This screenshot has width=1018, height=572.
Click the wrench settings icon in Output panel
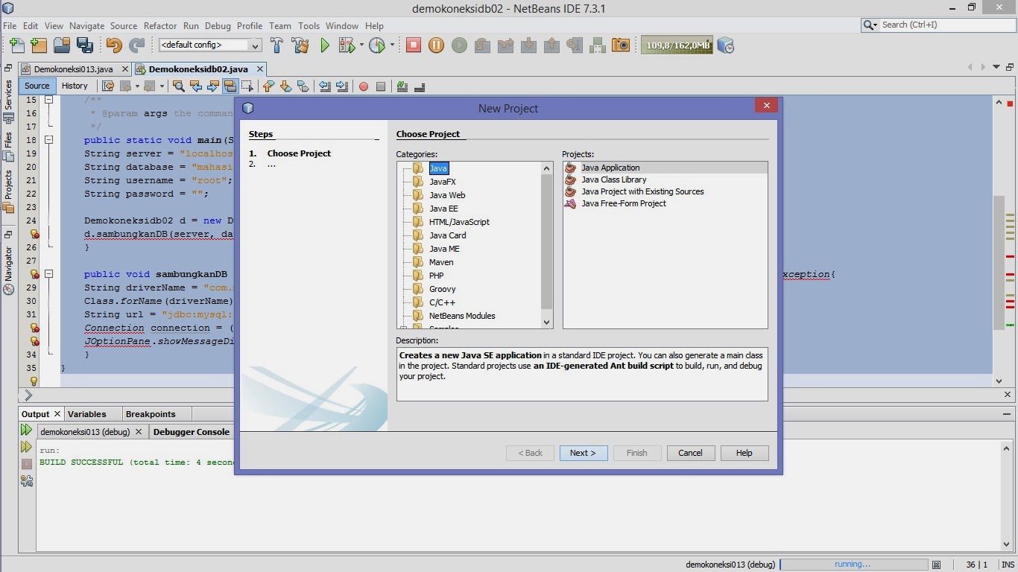[x=27, y=481]
